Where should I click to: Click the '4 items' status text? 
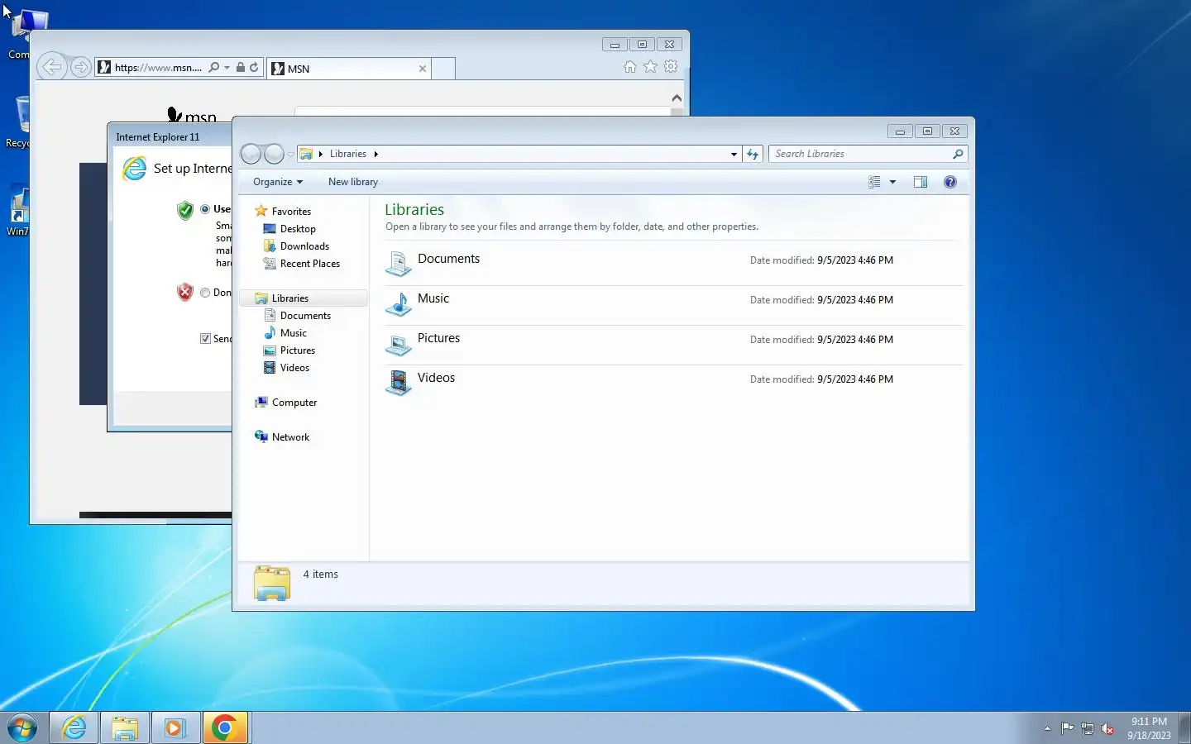coord(321,575)
